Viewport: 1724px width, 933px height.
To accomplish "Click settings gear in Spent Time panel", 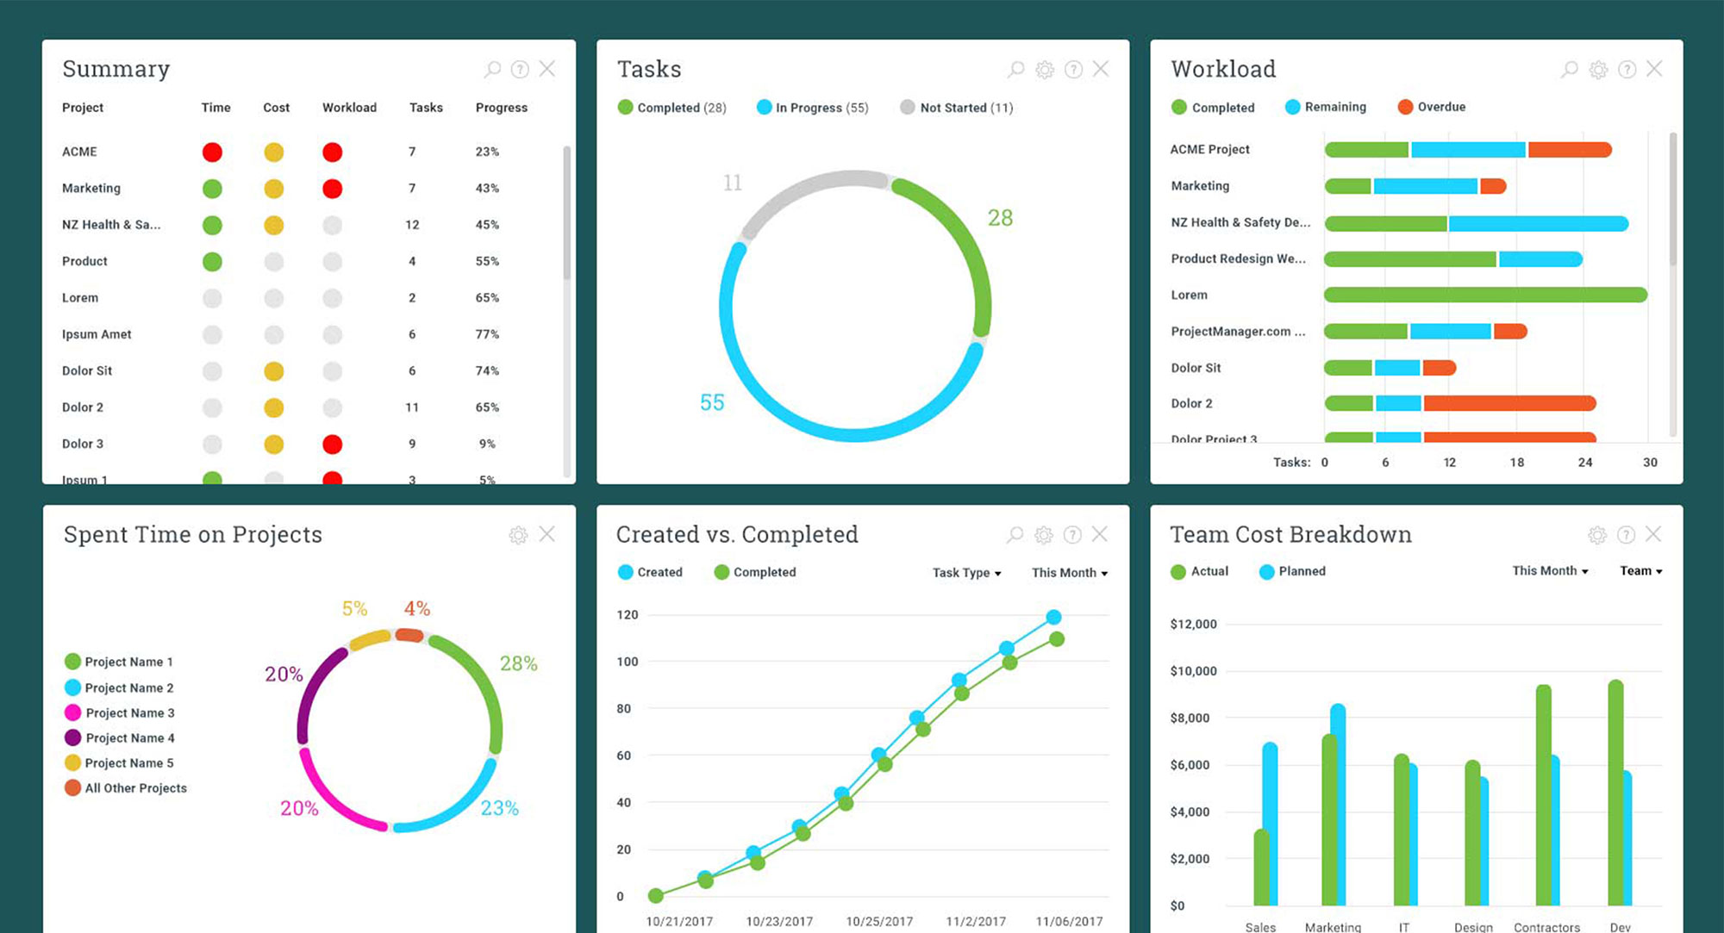I will (518, 535).
